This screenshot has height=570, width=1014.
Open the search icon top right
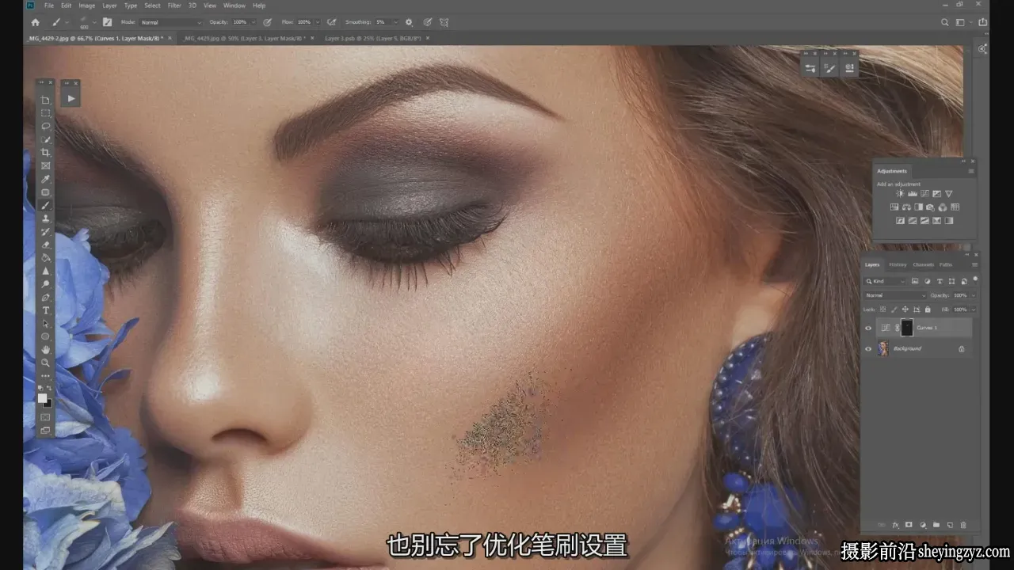tap(944, 22)
